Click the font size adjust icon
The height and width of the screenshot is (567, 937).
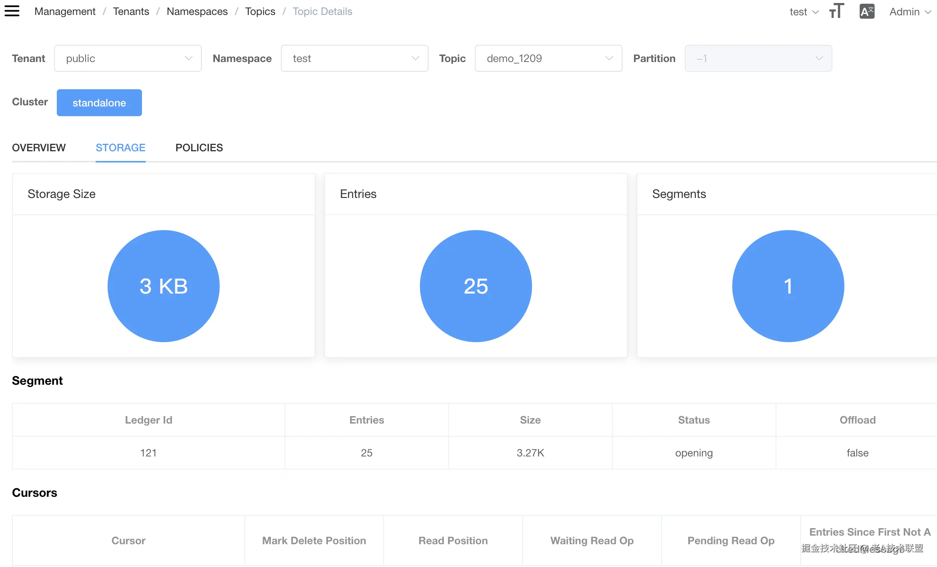click(837, 11)
